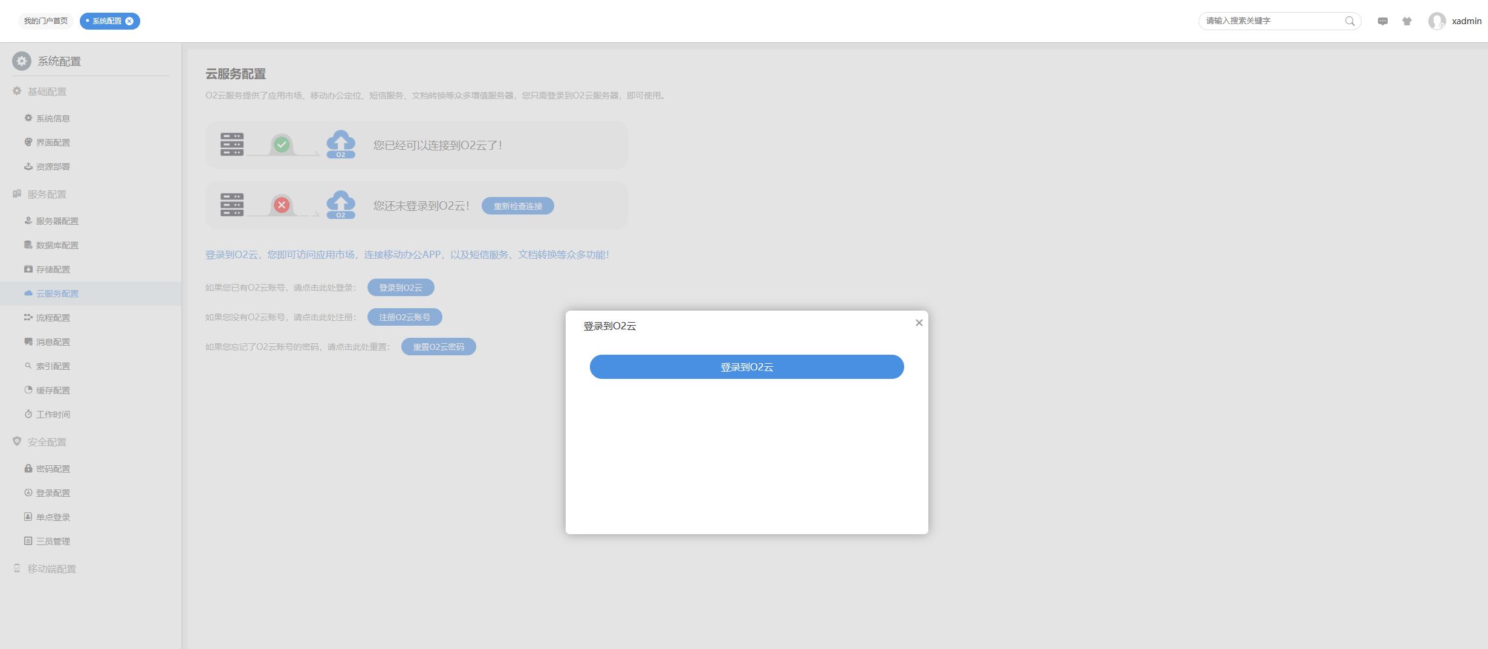Screen dimensions: 1488x649
Task: Click the 登录到O2云 button on the page
Action: tap(401, 288)
